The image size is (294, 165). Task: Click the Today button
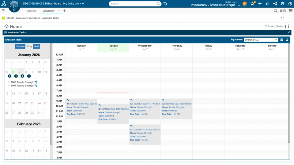29,46
